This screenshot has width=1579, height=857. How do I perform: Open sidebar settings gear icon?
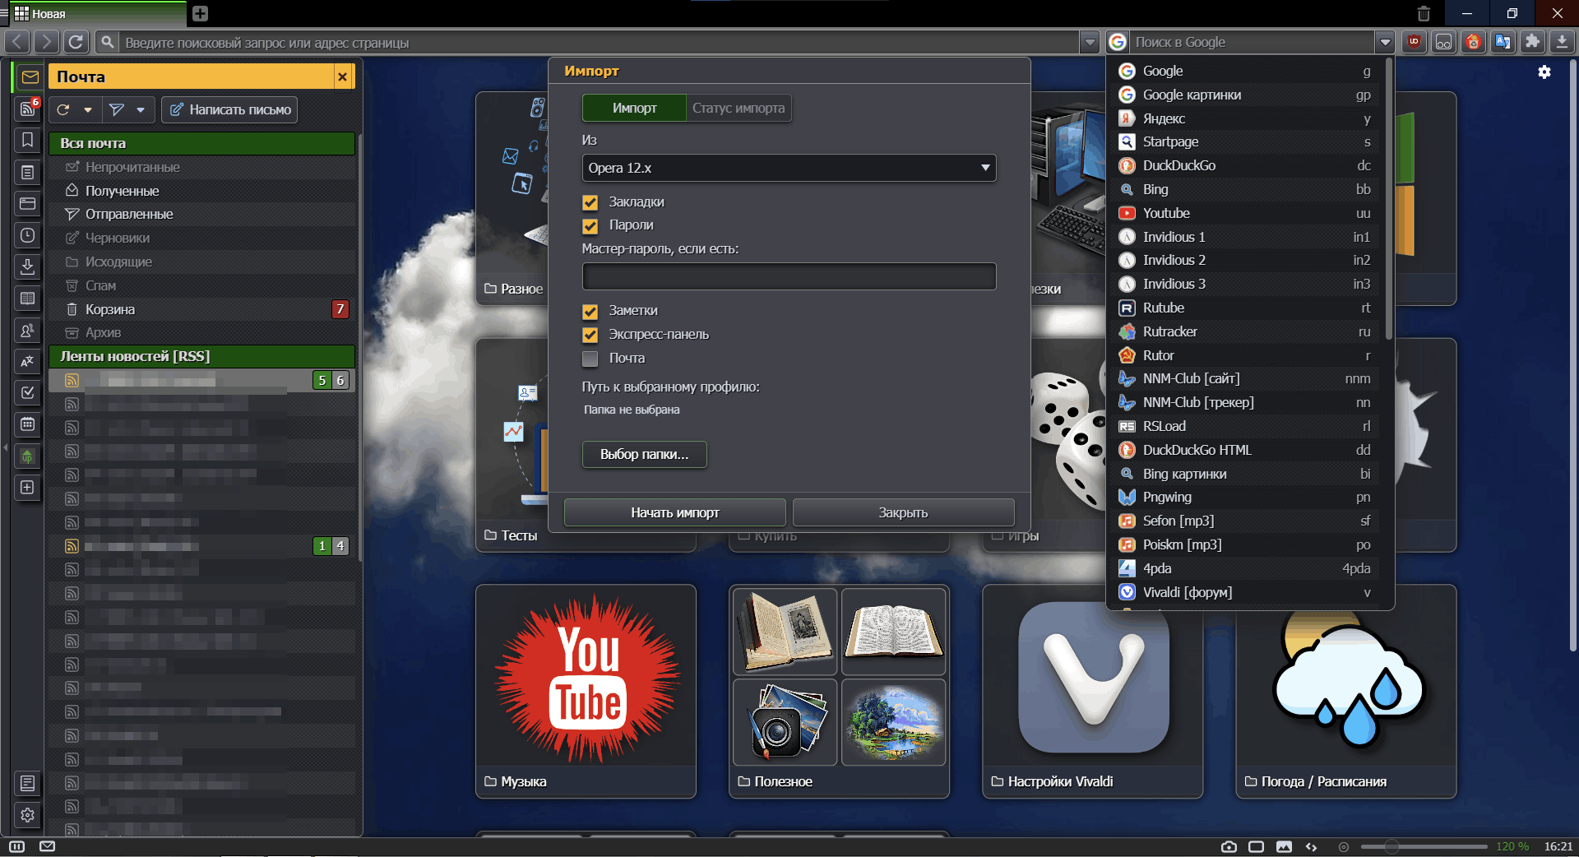click(28, 814)
